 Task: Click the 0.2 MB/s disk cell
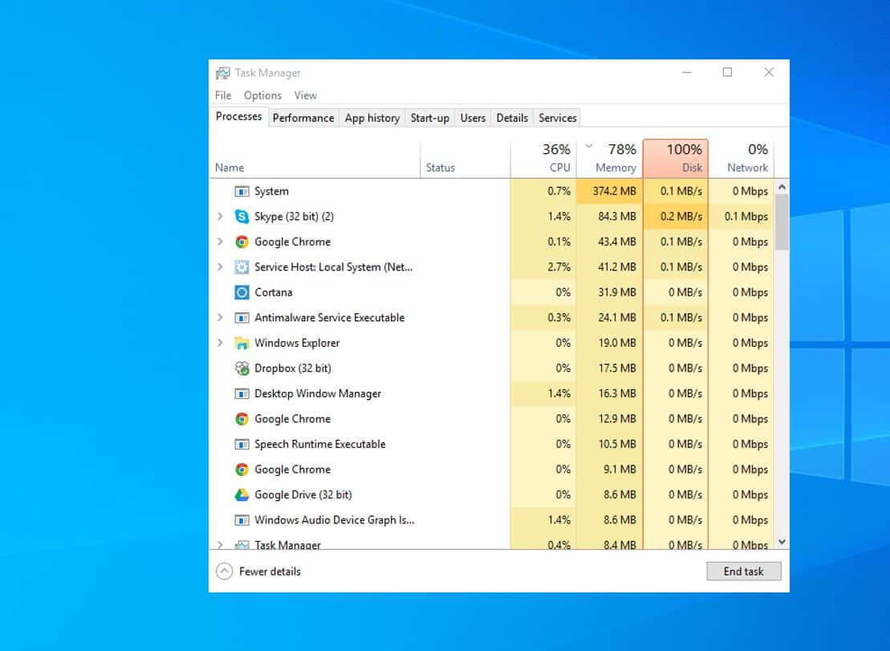676,216
